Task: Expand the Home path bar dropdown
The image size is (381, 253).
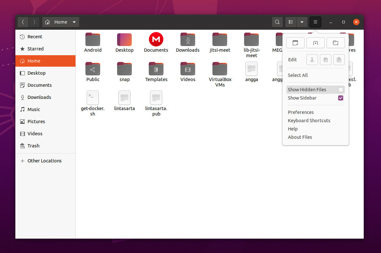Action: (74, 22)
